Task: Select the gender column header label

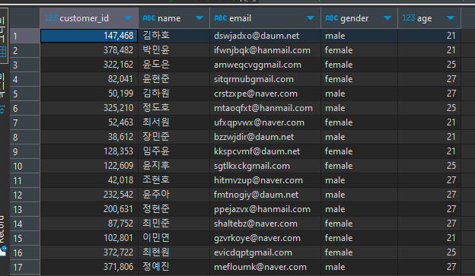Action: [x=355, y=19]
